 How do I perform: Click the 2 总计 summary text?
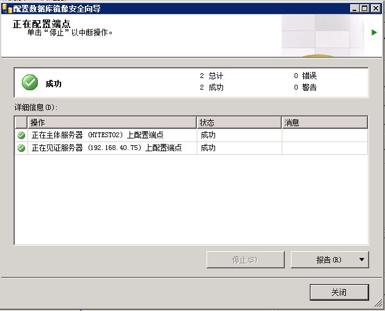coord(211,76)
